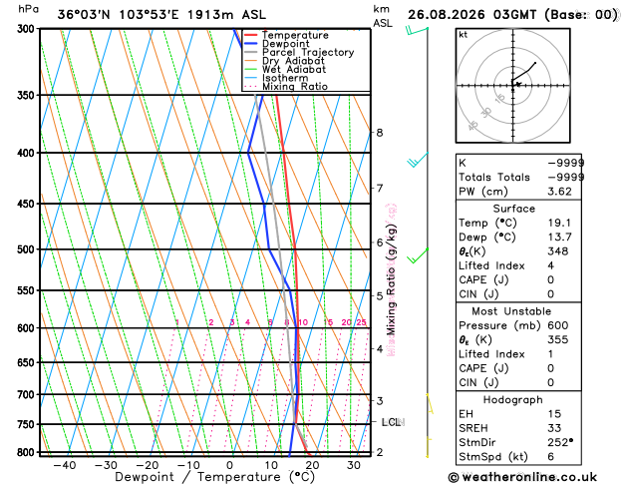Image resolution: width=627 pixels, height=485 pixels.
Task: Click the Hodograph section header in table
Action: click(x=512, y=399)
